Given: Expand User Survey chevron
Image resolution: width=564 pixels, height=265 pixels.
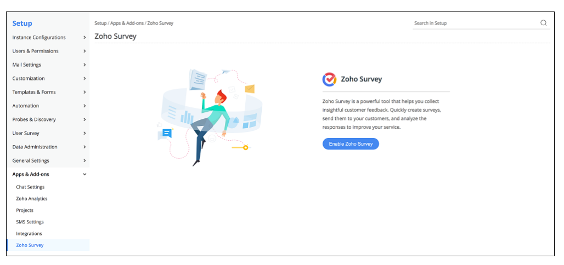Looking at the screenshot, I should (84, 133).
